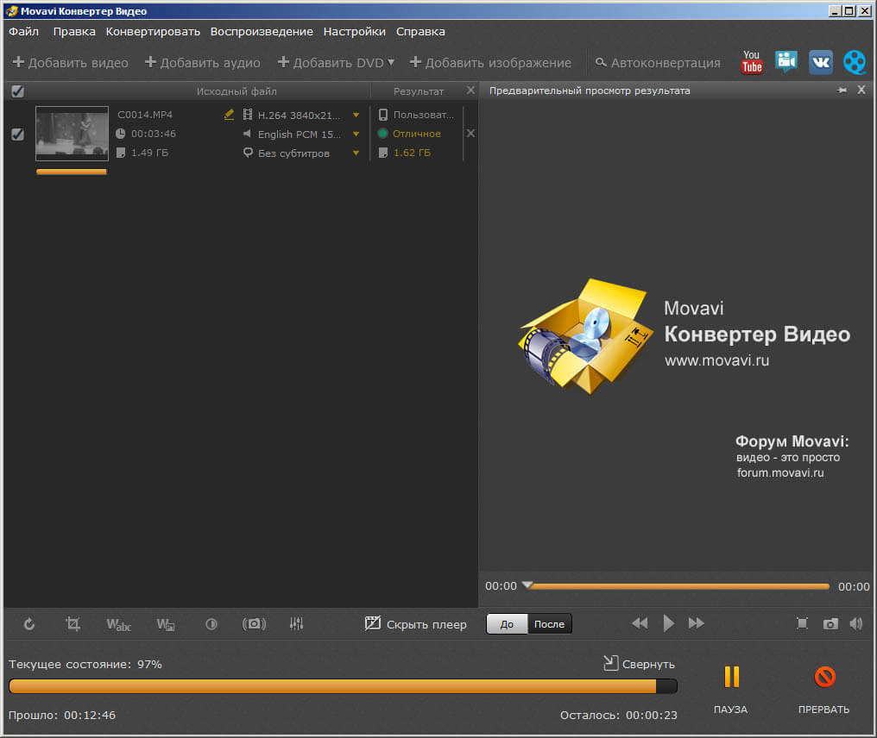The width and height of the screenshot is (877, 738).
Task: Abort conversion with ПРЕРВАТЬ button
Action: [823, 690]
